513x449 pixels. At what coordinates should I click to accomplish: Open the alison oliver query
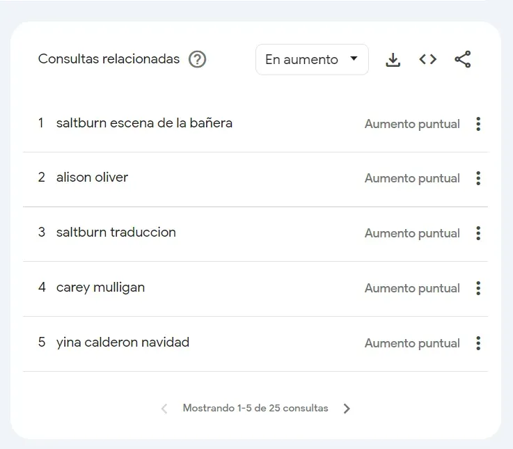pyautogui.click(x=92, y=178)
